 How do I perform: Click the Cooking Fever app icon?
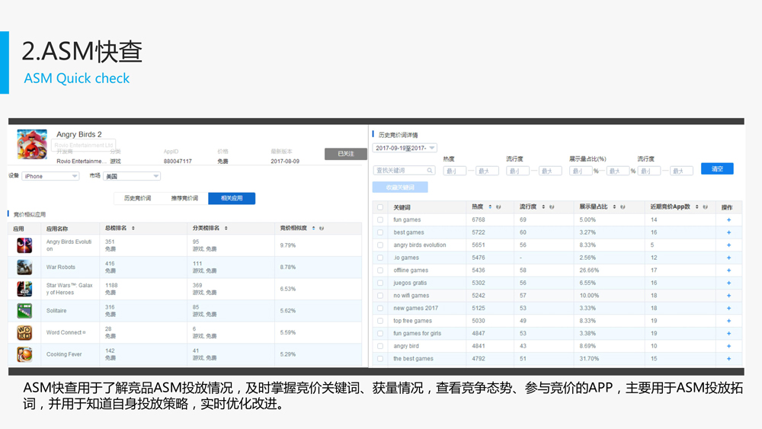24,354
